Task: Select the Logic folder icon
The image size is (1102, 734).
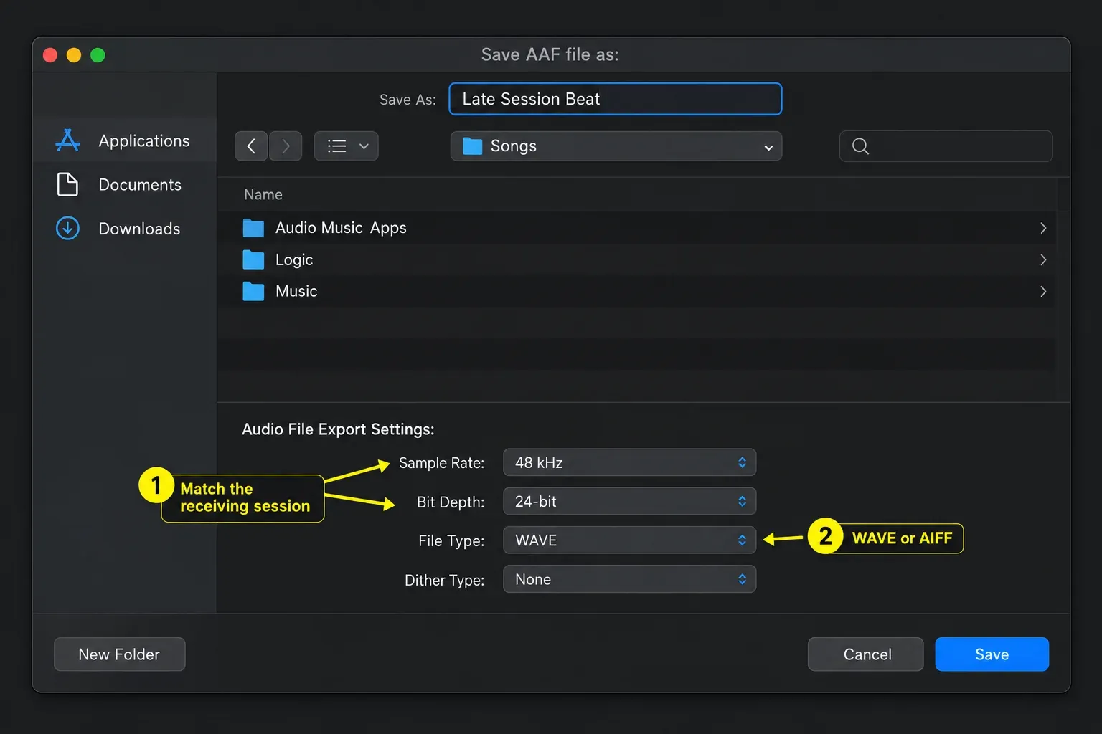Action: (x=253, y=259)
